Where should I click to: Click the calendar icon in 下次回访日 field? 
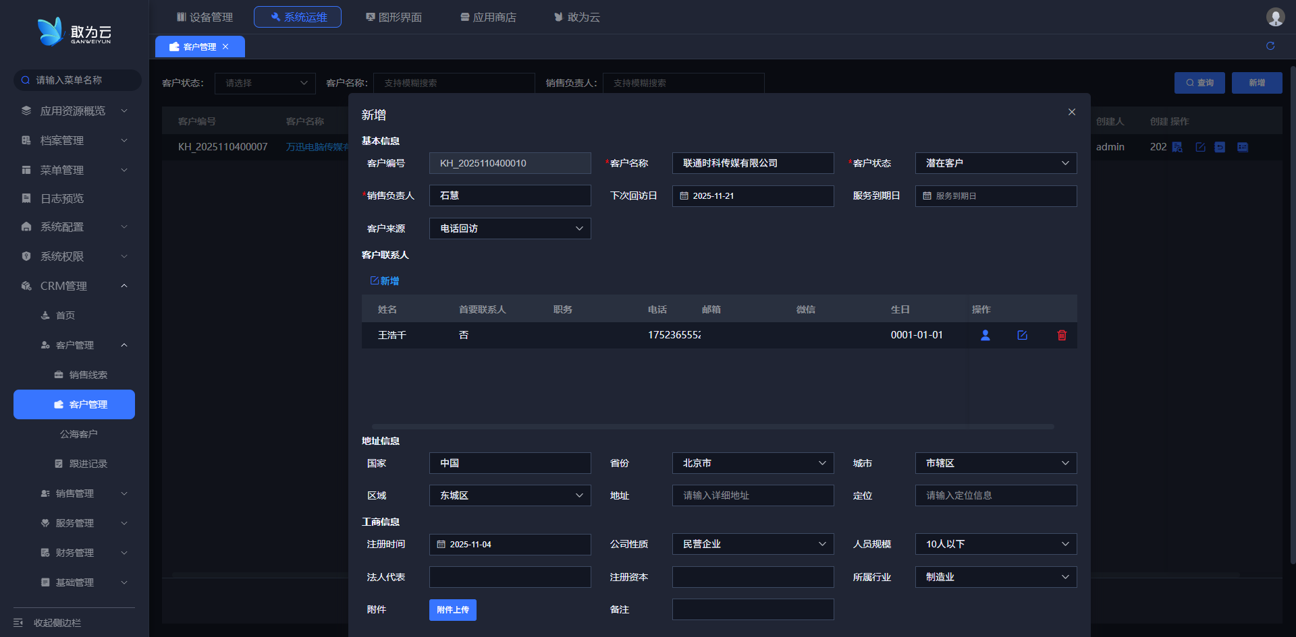pyautogui.click(x=684, y=196)
